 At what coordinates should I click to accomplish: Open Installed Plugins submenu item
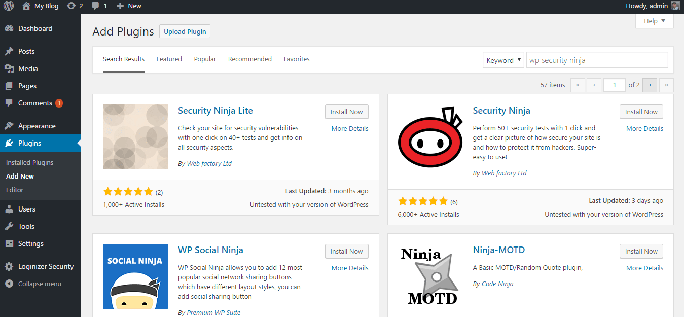tap(29, 162)
